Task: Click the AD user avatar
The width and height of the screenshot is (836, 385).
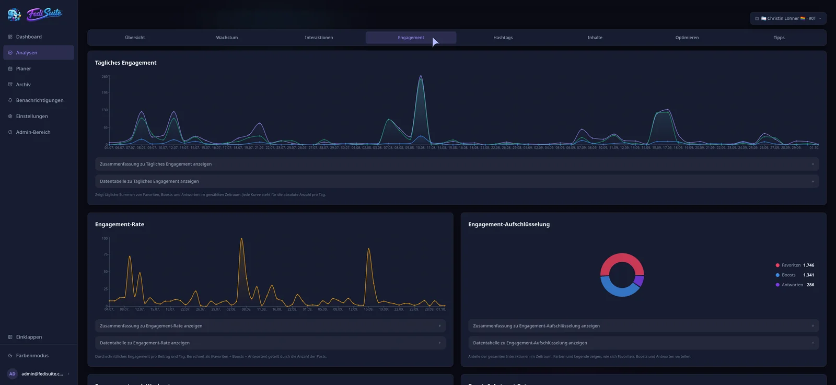Action: [x=12, y=374]
